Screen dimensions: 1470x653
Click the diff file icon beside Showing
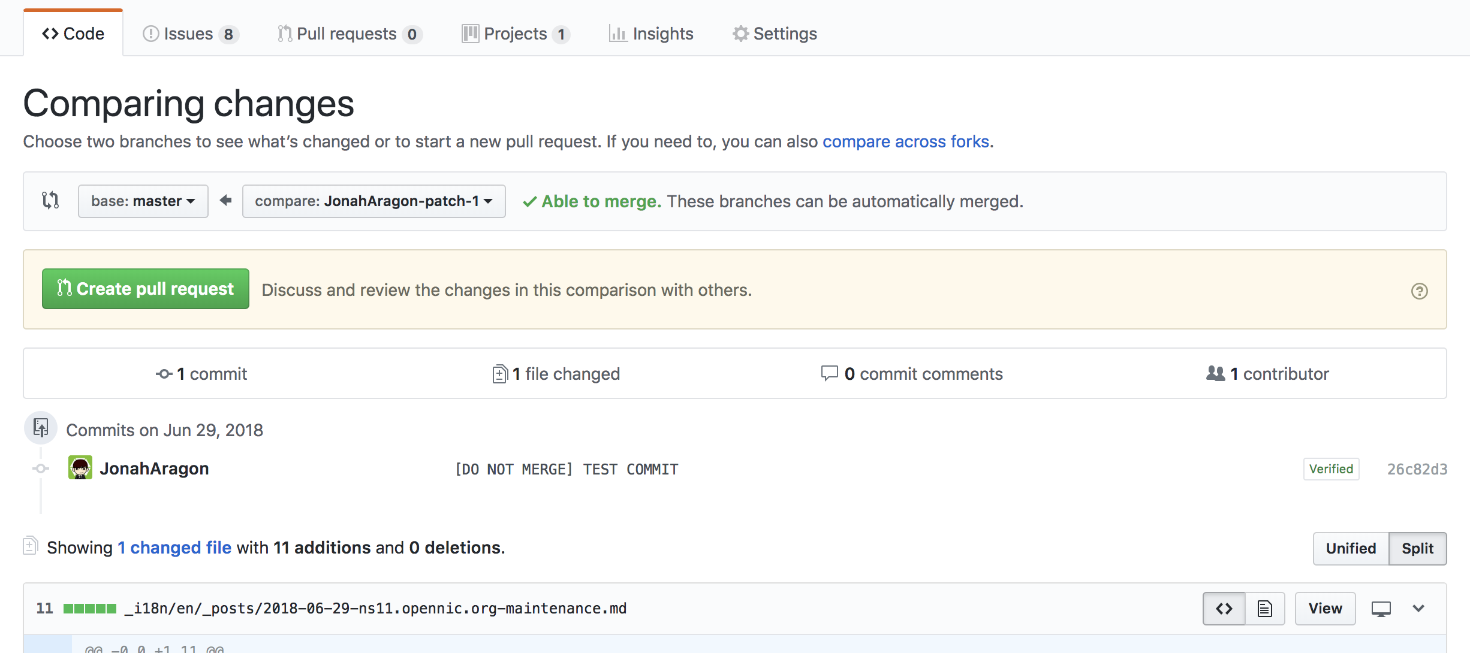[30, 546]
